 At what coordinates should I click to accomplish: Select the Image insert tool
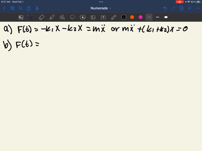tap(93, 17)
